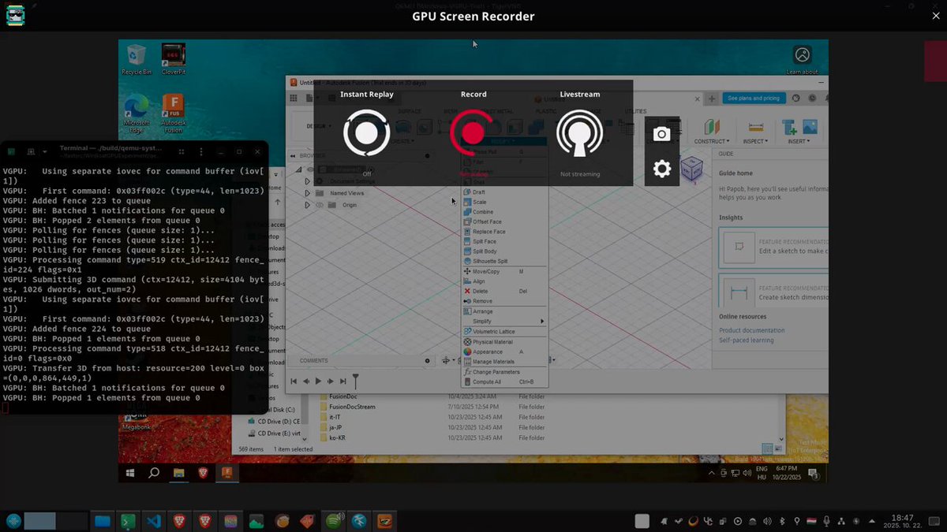Select Draft in Modify menu
Viewport: 947px width, 532px height.
click(x=504, y=192)
